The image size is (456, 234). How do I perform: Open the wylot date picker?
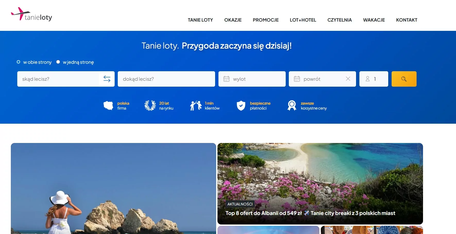point(252,79)
